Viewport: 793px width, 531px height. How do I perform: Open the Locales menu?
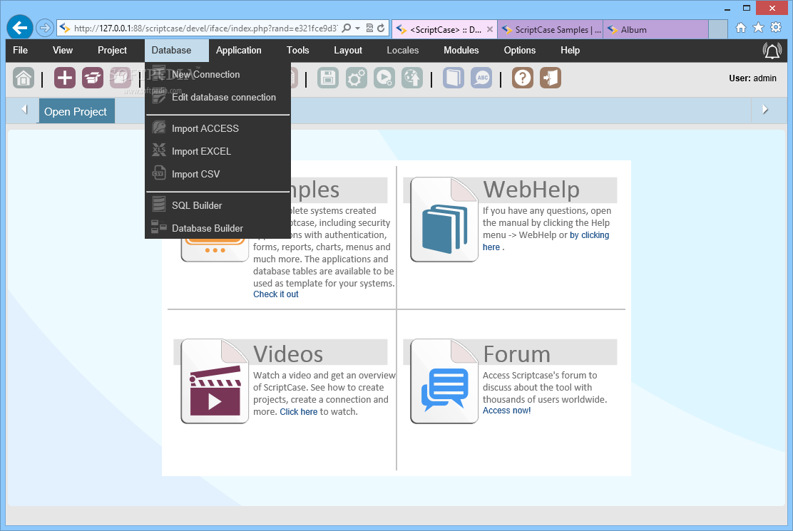point(403,50)
